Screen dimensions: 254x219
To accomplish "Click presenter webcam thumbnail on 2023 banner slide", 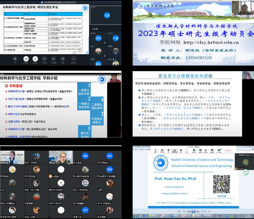I will click(x=243, y=8).
